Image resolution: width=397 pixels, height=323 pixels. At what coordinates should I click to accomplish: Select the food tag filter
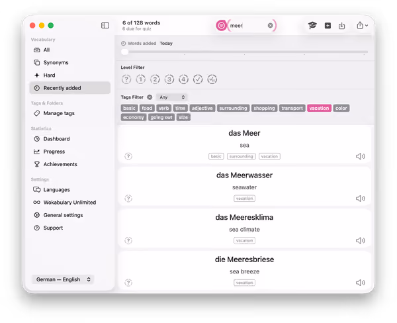147,108
